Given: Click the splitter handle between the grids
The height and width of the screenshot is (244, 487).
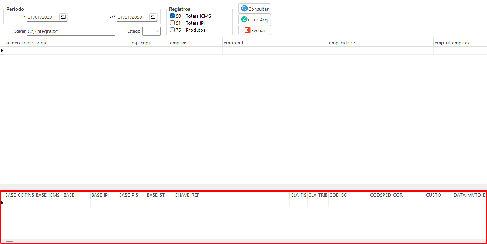Looking at the screenshot, I should [x=9, y=187].
